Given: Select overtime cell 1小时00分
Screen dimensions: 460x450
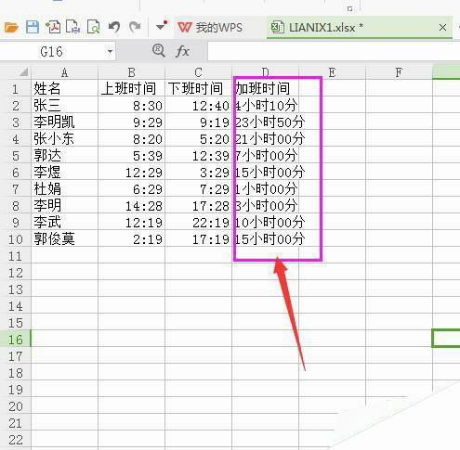Looking at the screenshot, I should (x=265, y=189).
